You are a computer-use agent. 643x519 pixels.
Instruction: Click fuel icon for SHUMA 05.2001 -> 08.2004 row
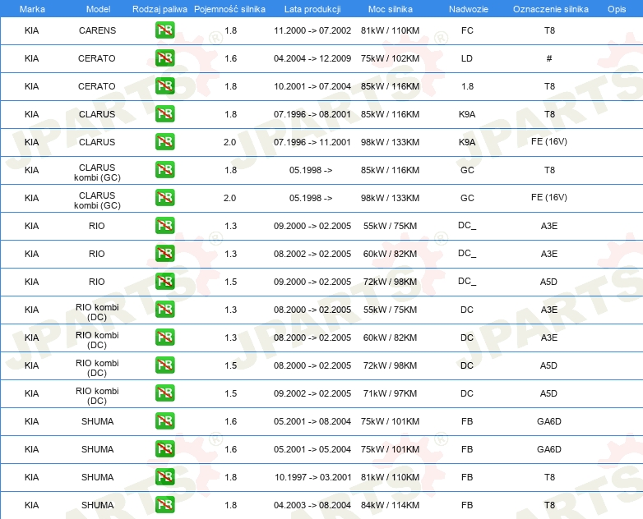coord(164,420)
